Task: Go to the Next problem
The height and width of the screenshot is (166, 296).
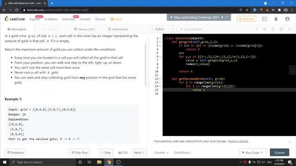Action: [x=139, y=153]
